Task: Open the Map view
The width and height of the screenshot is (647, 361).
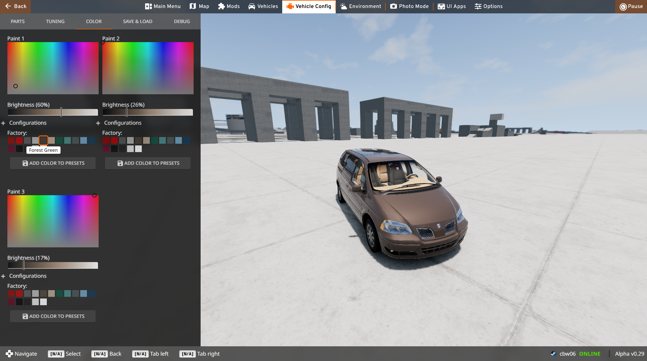Action: tap(199, 6)
